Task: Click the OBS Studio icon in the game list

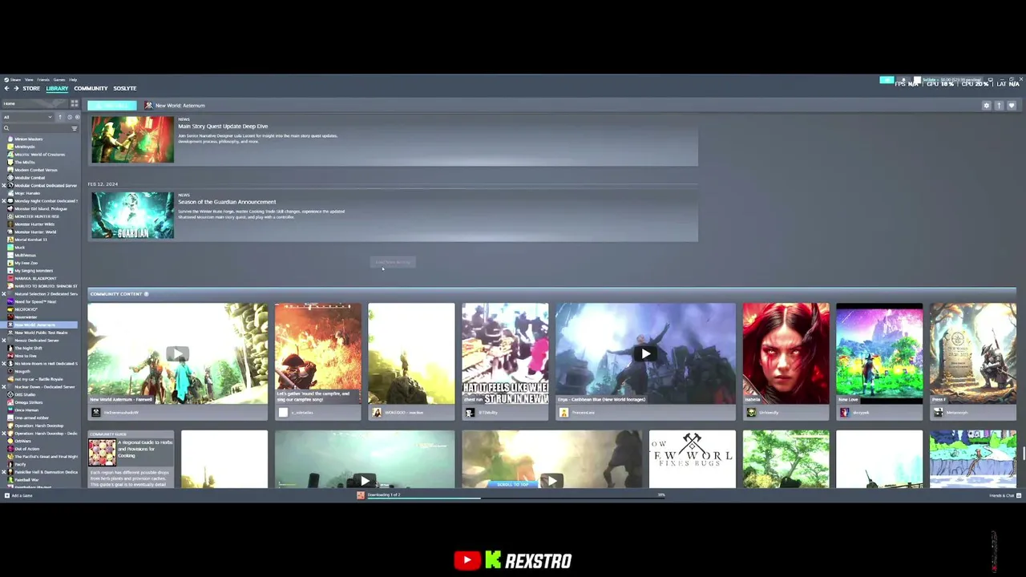Action: click(10, 394)
